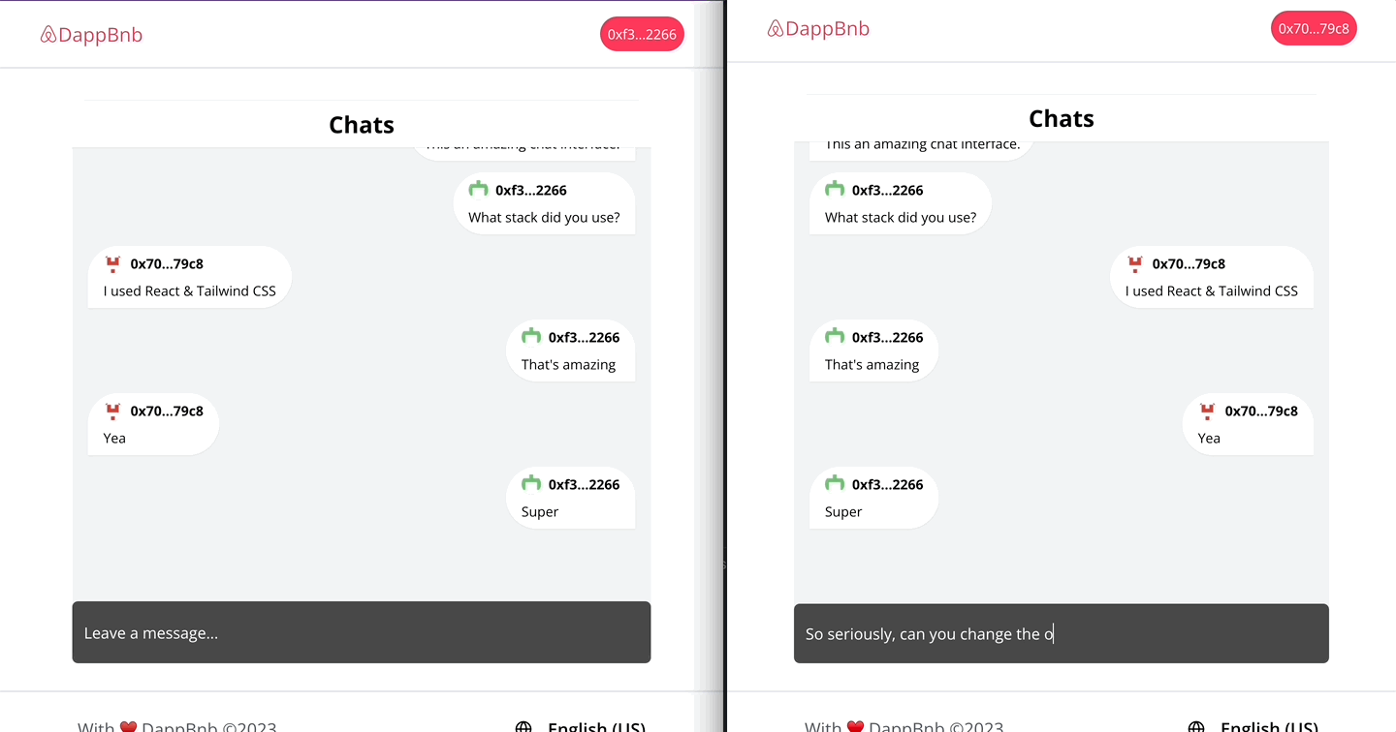The height and width of the screenshot is (732, 1396).
Task: Click the DappBnb logo in the left pane
Action: [91, 35]
